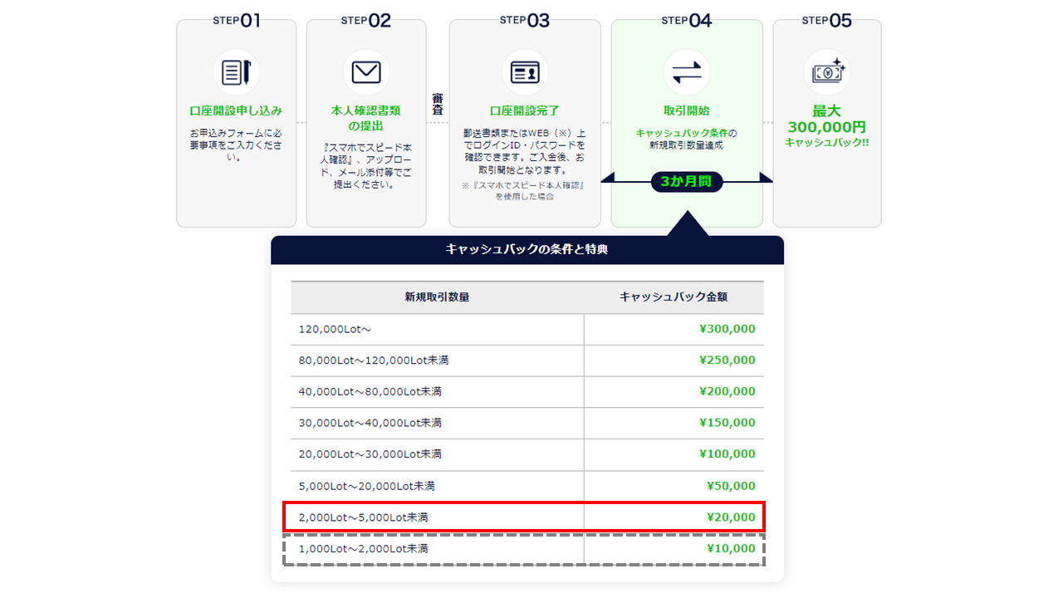Click the お申込みフォーム description text

[x=237, y=145]
